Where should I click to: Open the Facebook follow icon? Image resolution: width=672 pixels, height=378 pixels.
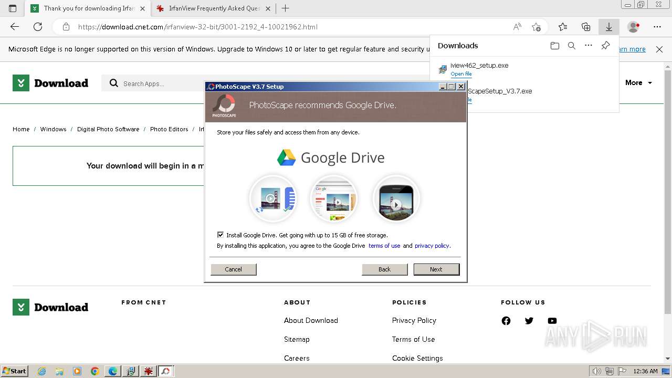click(x=506, y=321)
